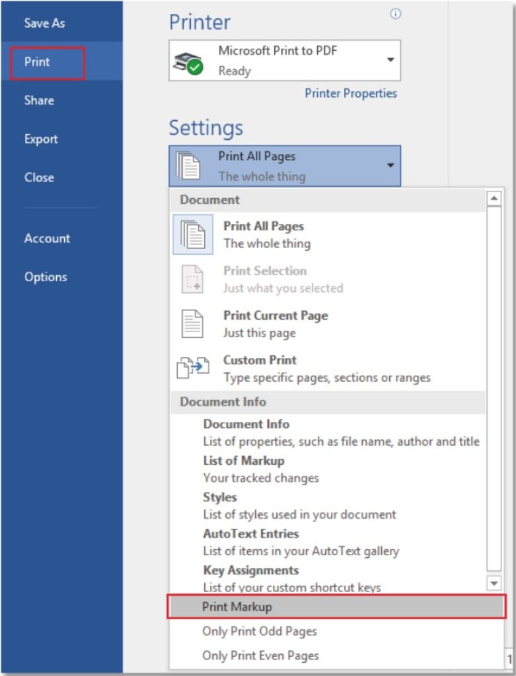Toggle Only Print Even Pages
This screenshot has height=676, width=516.
click(x=264, y=656)
